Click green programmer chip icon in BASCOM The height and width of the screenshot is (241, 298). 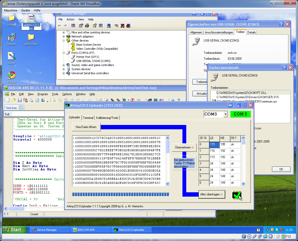pyautogui.click(x=124, y=100)
